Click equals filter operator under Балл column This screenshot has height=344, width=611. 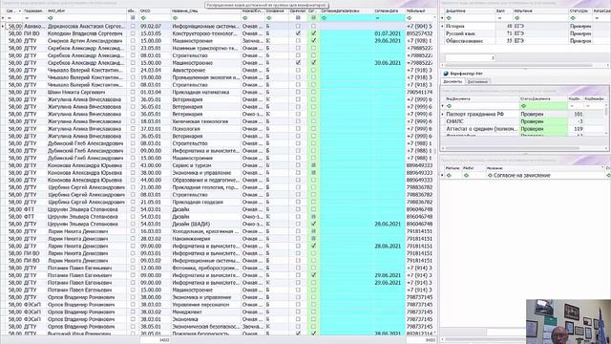click(x=499, y=18)
